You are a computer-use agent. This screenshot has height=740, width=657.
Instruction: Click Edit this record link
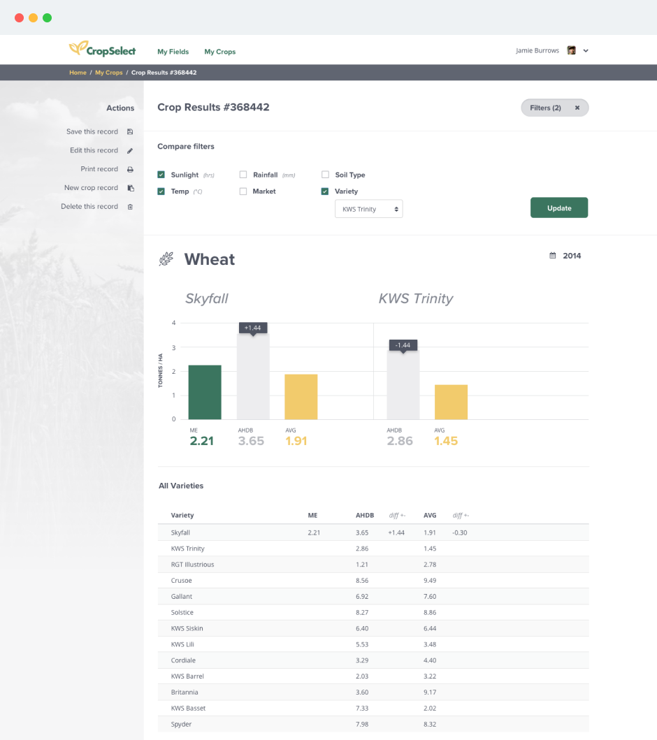94,150
